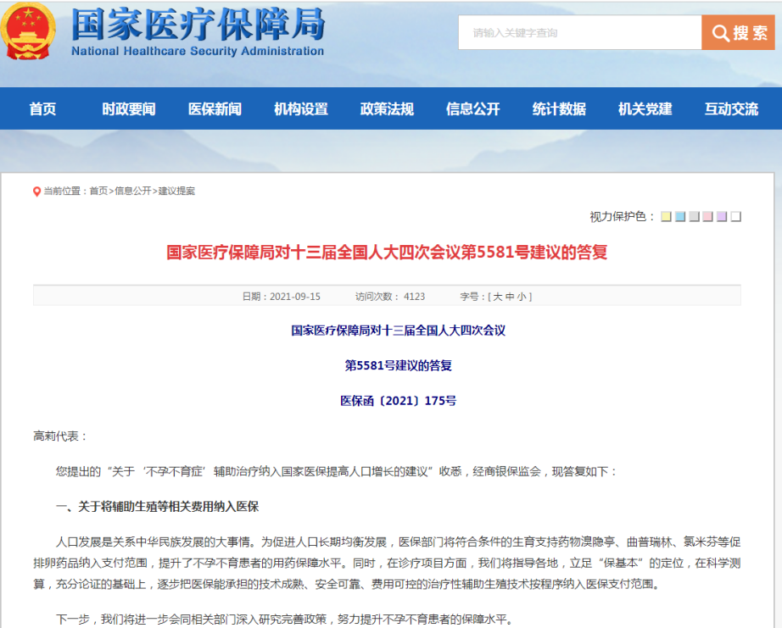Click the red location pin icon
Screen dimensions: 782x628
36,192
